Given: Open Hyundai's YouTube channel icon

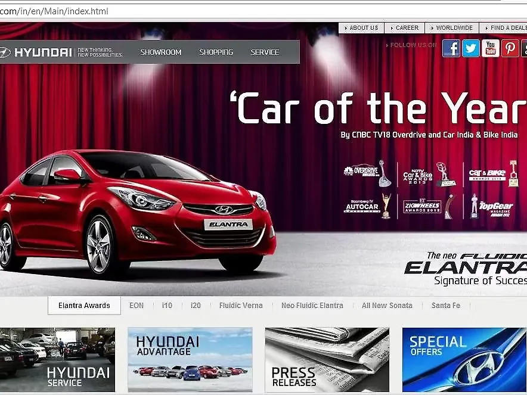Looking at the screenshot, I should (x=491, y=48).
